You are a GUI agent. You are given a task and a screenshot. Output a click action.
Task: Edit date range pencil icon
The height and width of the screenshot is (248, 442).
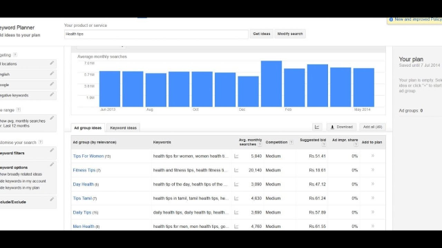(x=52, y=118)
